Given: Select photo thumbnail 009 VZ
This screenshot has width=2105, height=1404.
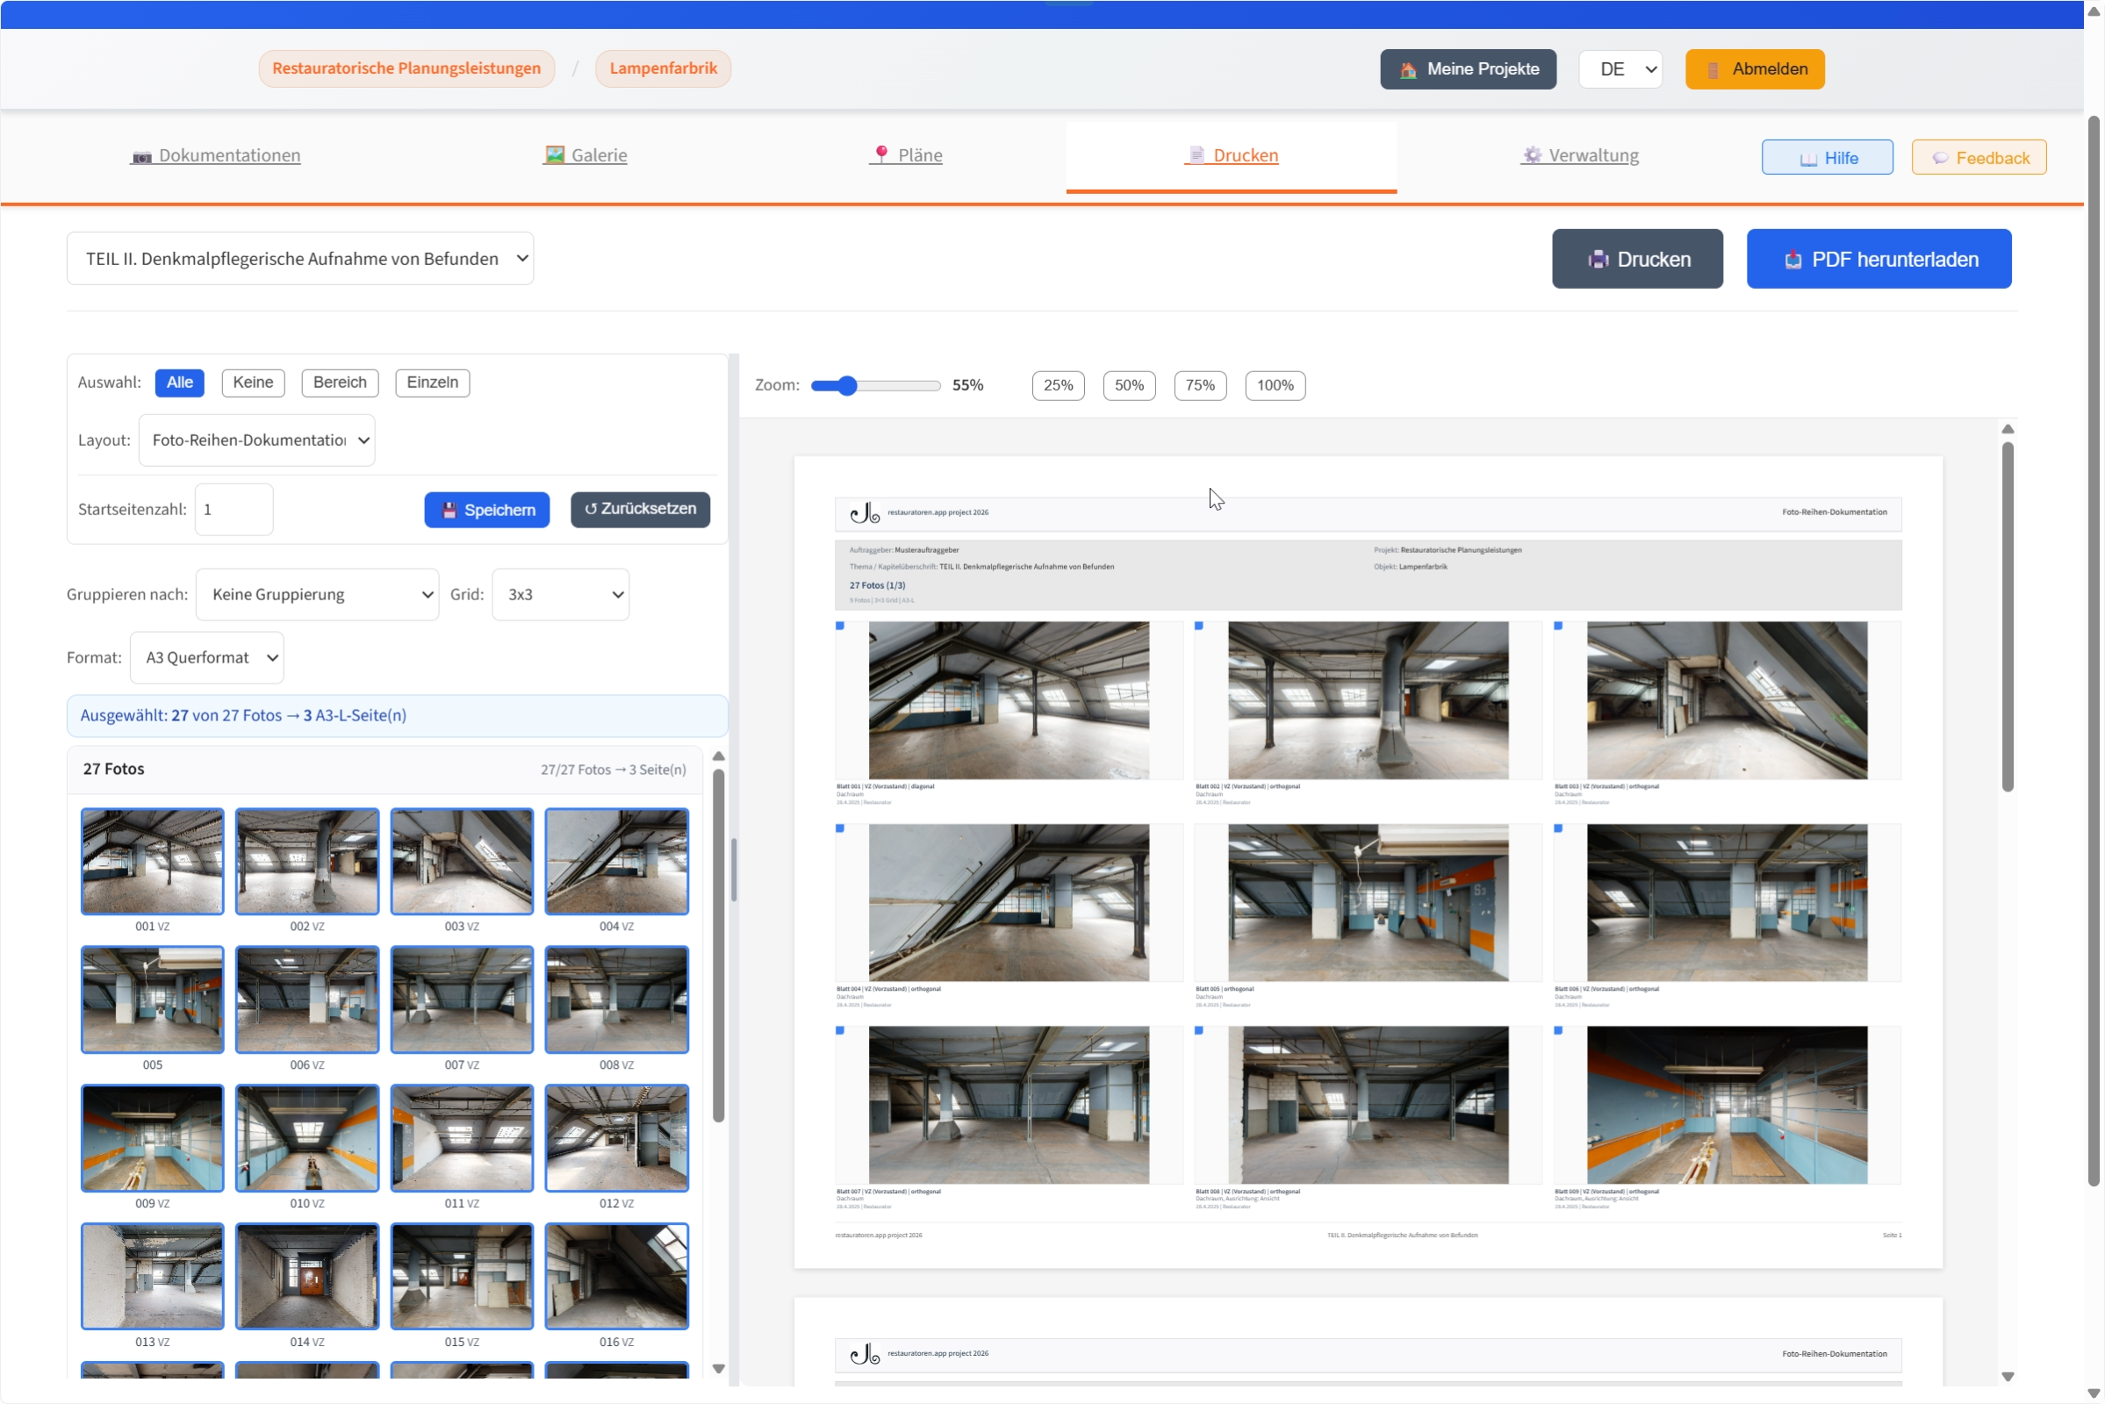Looking at the screenshot, I should pos(152,1137).
